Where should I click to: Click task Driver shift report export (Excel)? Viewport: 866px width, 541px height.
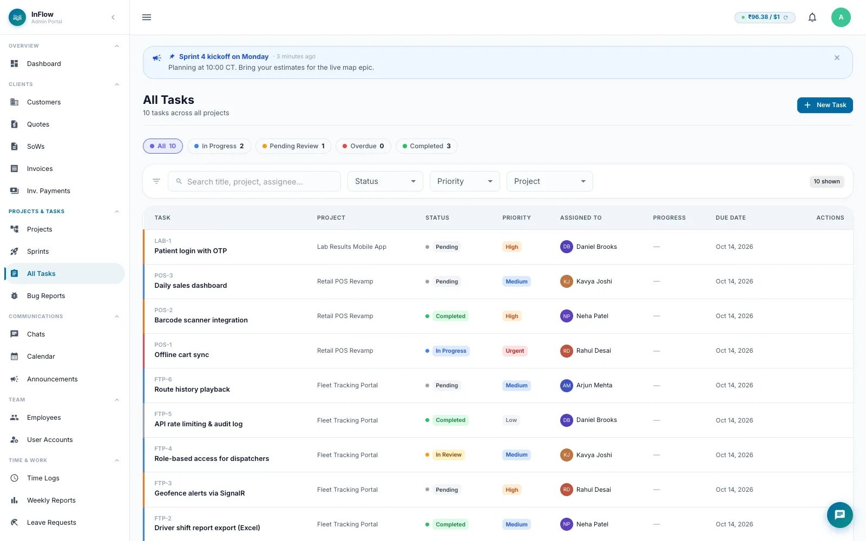tap(207, 528)
